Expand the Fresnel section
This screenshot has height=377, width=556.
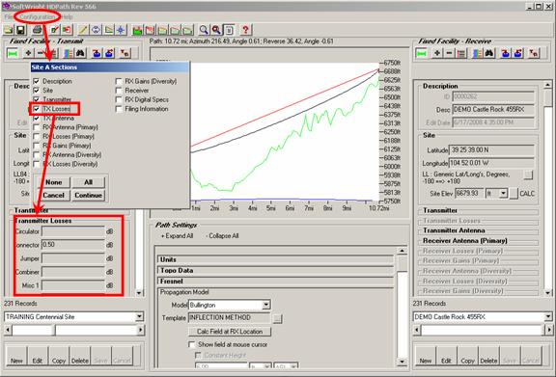tap(275, 281)
